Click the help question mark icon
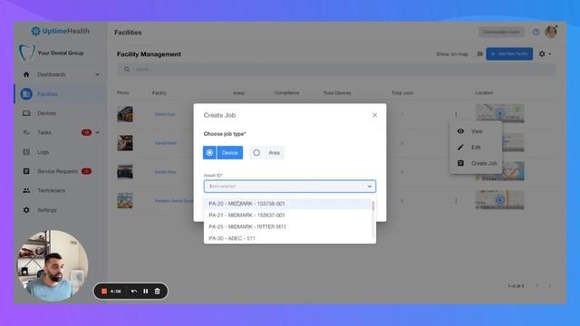580x326 pixels. click(536, 33)
